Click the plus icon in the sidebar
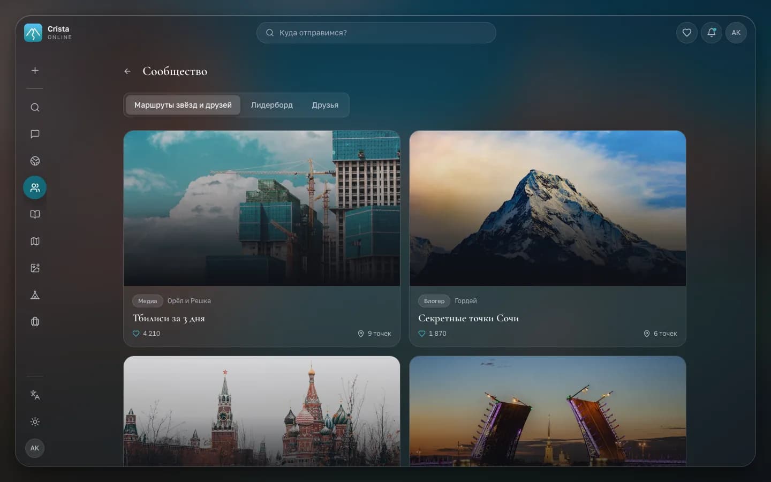 coord(35,71)
